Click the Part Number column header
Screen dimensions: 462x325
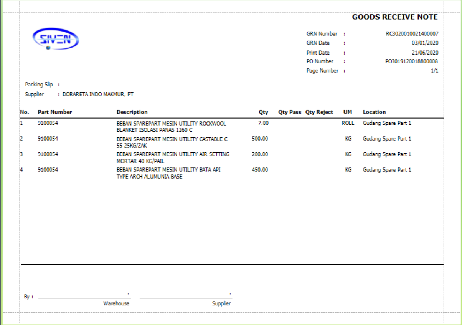coord(55,112)
